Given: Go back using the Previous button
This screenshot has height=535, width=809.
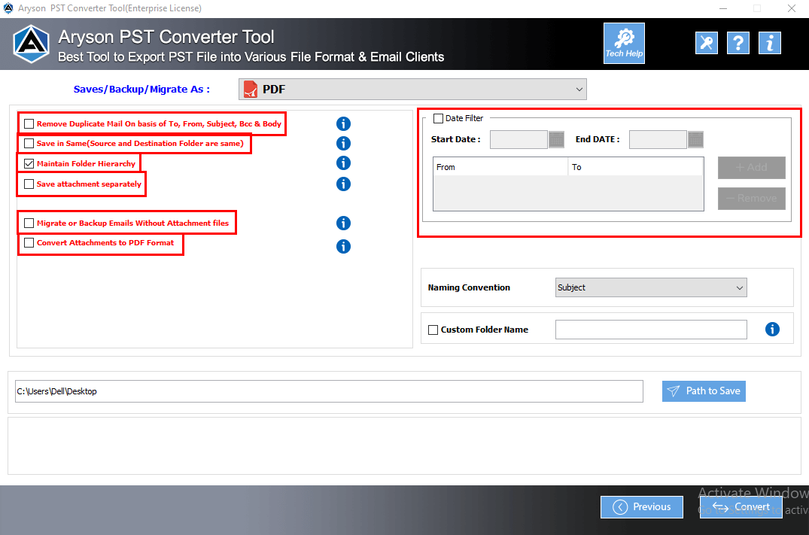Looking at the screenshot, I should coord(641,506).
